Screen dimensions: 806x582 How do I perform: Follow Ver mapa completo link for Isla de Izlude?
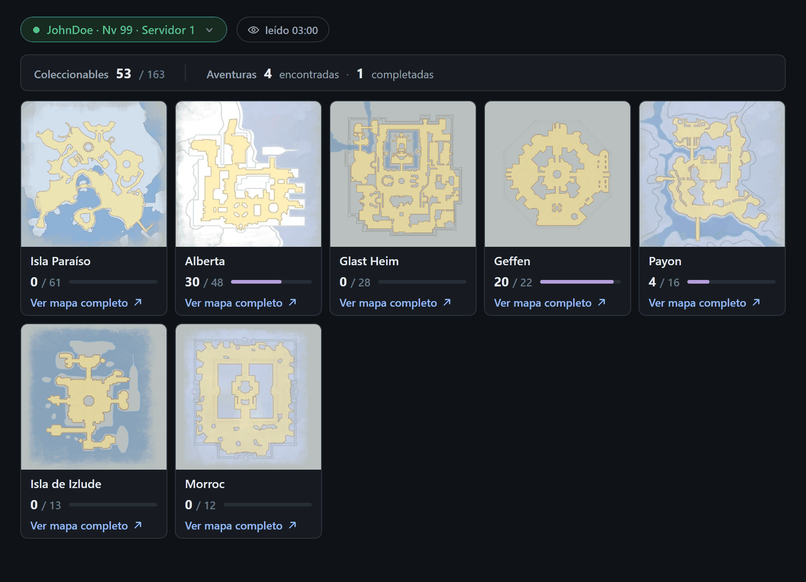(86, 526)
